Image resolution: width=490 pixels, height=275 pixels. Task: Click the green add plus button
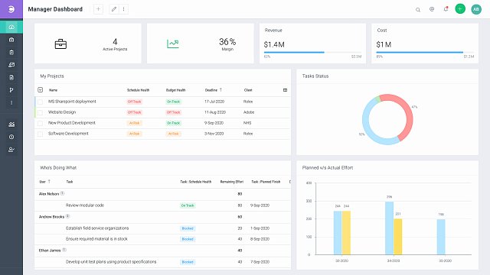pos(460,9)
